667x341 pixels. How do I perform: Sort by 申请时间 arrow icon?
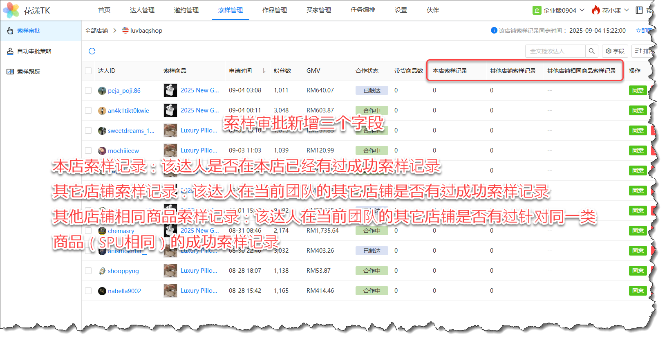click(x=264, y=71)
